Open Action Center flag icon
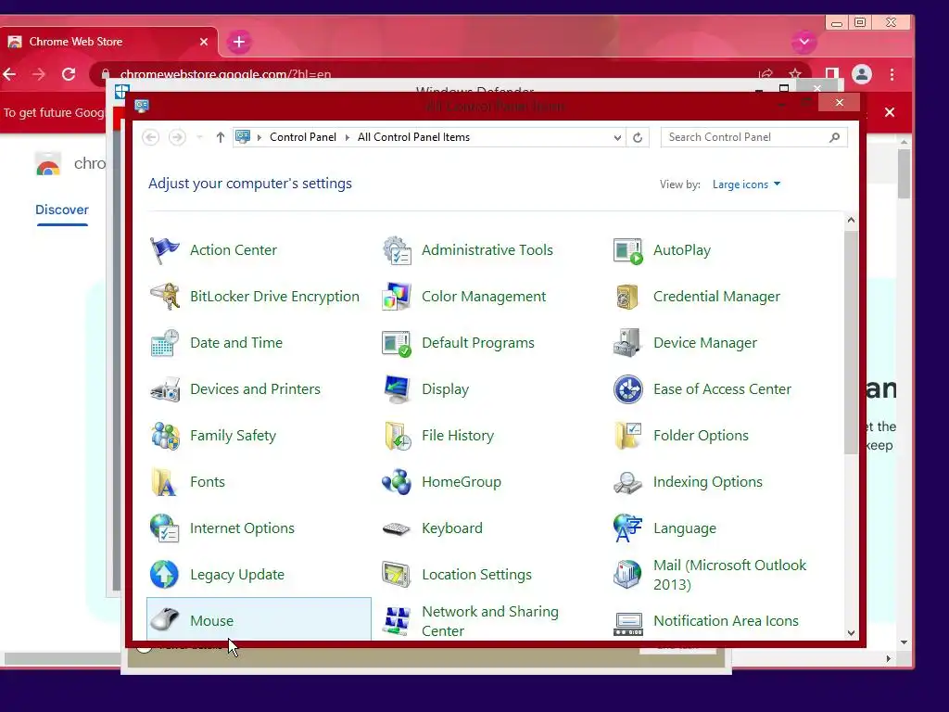The width and height of the screenshot is (949, 712). [165, 250]
